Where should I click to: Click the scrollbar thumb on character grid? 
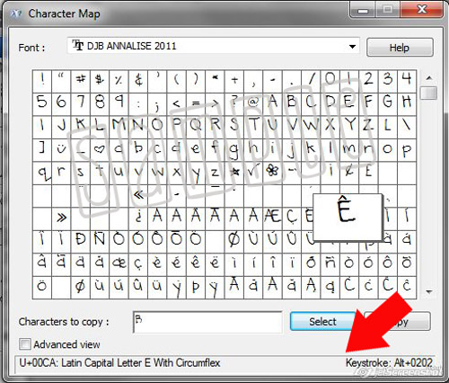click(429, 93)
